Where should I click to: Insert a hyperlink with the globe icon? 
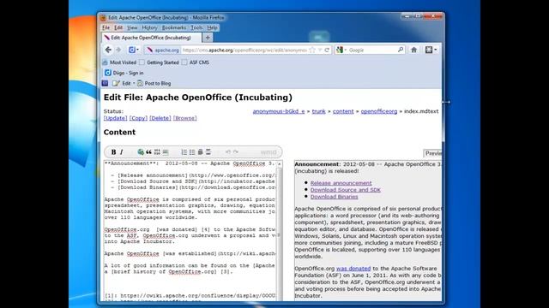click(141, 152)
